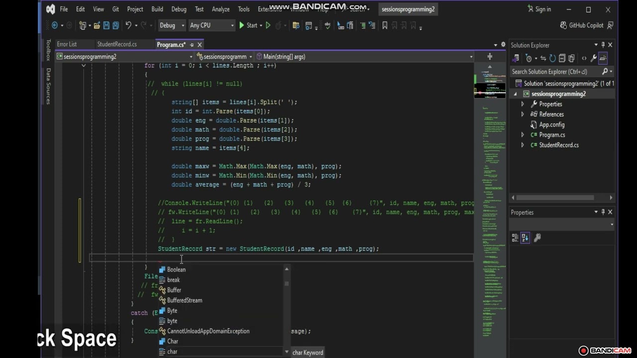
Task: Open the Toolbox side panel tab
Action: click(x=48, y=50)
